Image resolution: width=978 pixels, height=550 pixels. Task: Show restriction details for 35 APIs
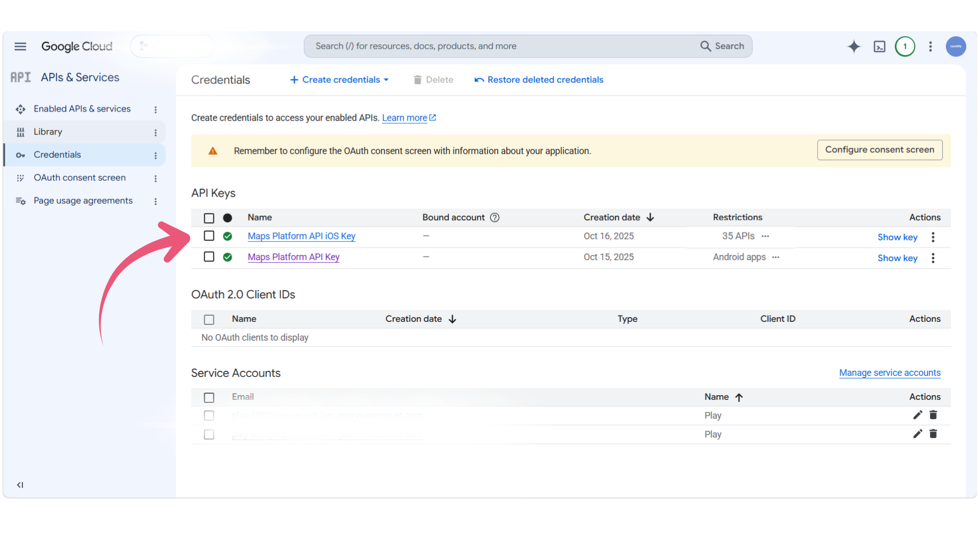click(765, 236)
